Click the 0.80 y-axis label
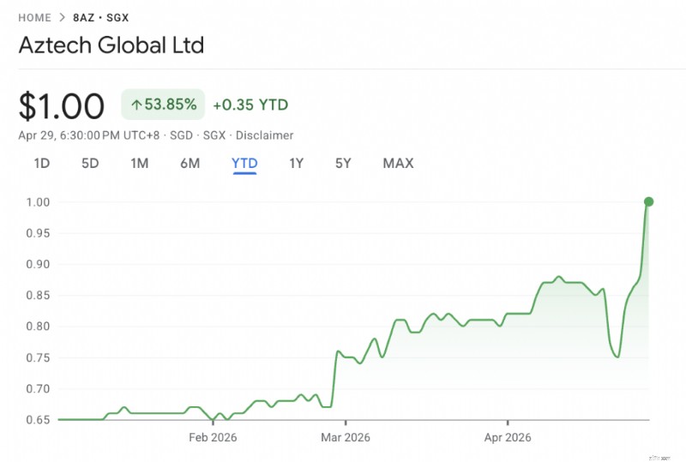Viewport: 686px width, 462px height. point(38,327)
